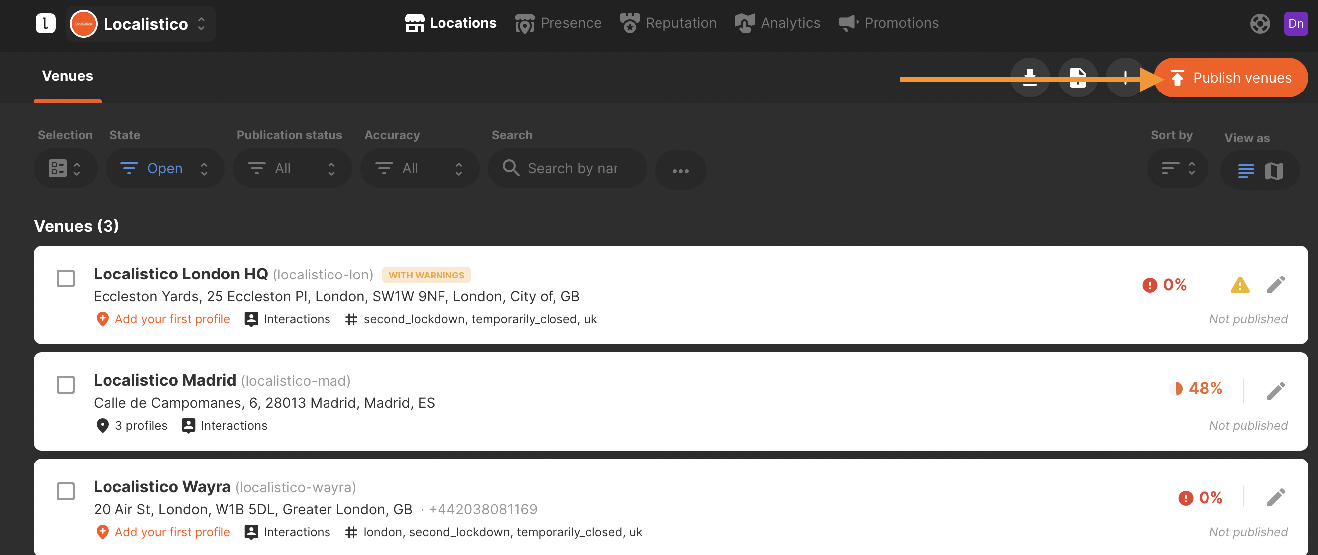Click the more filters ellipsis button
Screen dimensions: 1318x555
[x=680, y=170]
